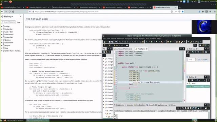Open the Firefox hamburger menu
Viewport: 217px width, 122px height.
(x=215, y=12)
